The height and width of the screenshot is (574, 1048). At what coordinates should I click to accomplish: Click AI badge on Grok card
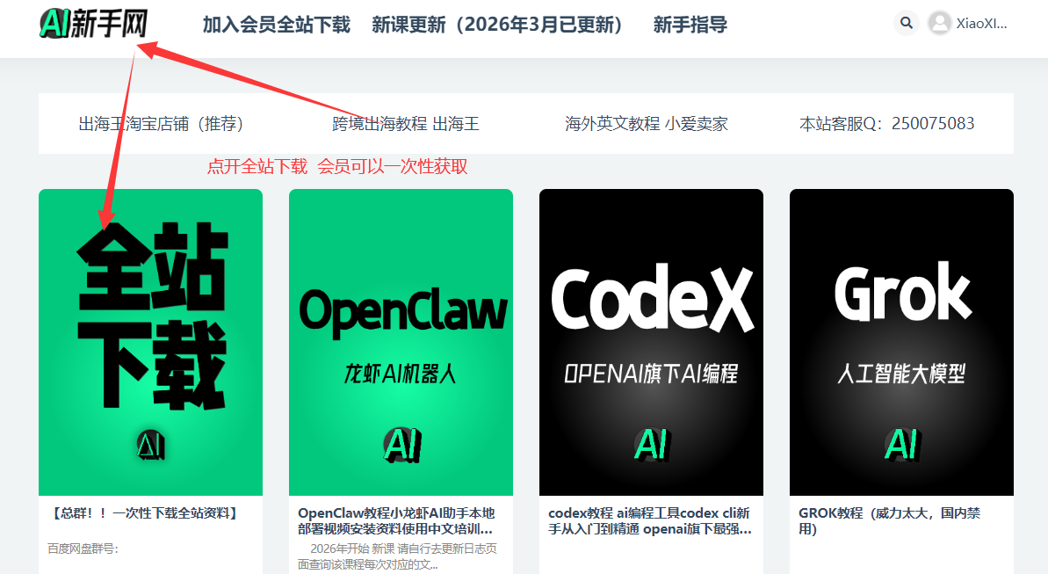pos(901,445)
